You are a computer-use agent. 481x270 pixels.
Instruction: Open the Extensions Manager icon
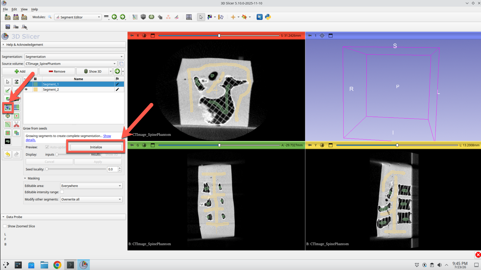point(259,17)
